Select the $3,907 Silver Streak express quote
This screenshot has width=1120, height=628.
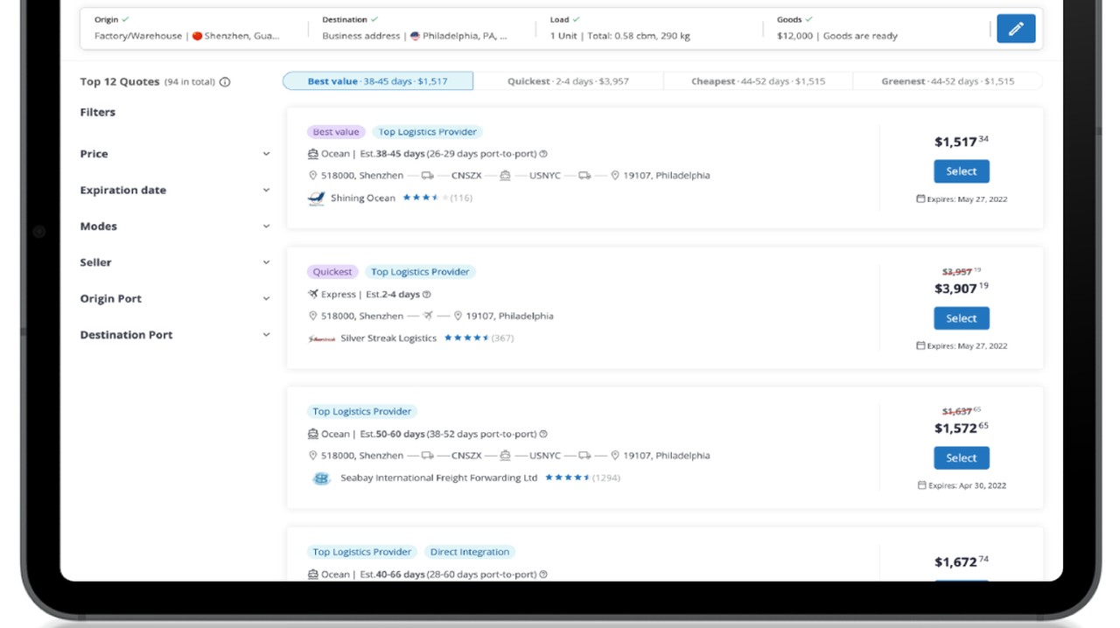pos(961,318)
